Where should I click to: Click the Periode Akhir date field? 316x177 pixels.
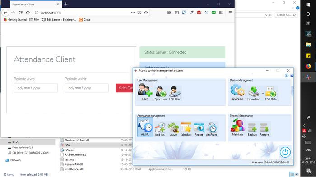[x=87, y=88]
